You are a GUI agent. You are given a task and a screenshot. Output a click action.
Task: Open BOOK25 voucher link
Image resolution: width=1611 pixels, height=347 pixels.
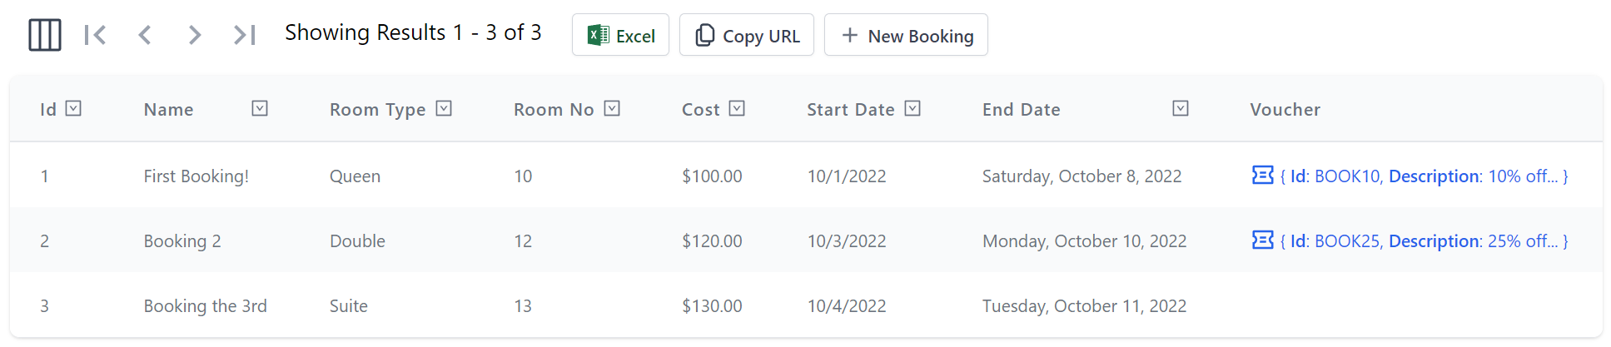click(1424, 241)
